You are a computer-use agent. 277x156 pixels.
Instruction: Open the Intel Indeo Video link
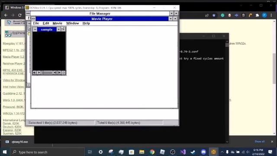[x=13, y=87]
